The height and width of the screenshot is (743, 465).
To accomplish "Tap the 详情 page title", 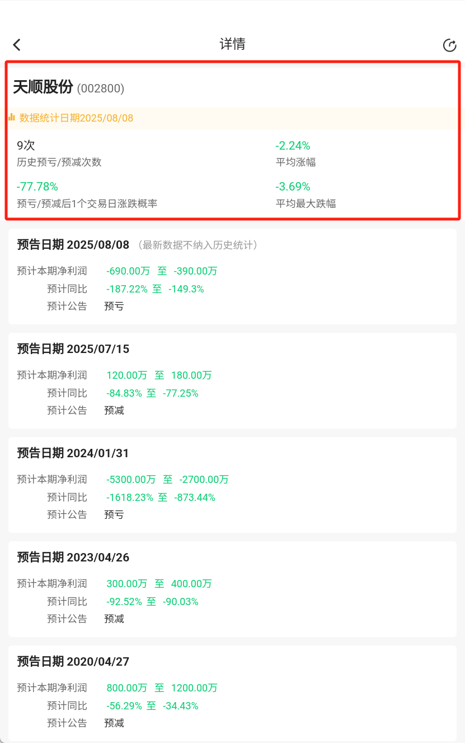I will pyautogui.click(x=232, y=44).
